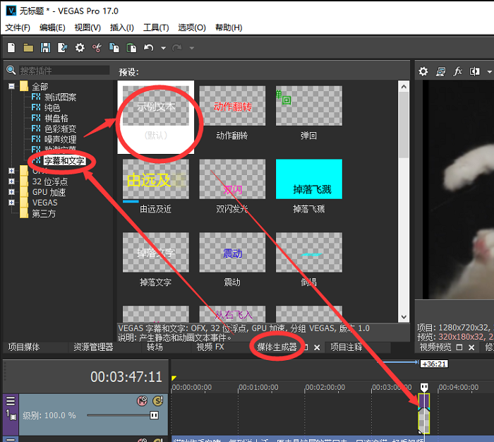Click the Cut scissors icon
494x442 pixels.
[97, 47]
